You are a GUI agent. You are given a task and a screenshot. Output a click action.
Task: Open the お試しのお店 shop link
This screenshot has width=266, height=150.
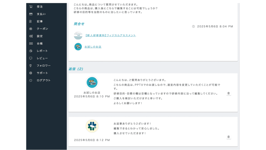pyautogui.click(x=93, y=47)
